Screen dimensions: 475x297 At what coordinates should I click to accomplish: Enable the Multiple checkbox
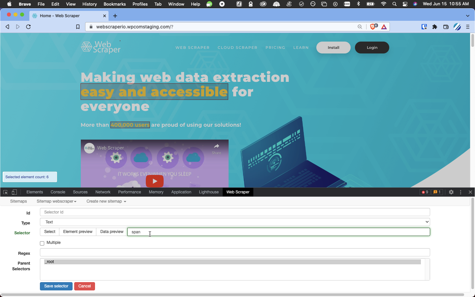click(42, 243)
